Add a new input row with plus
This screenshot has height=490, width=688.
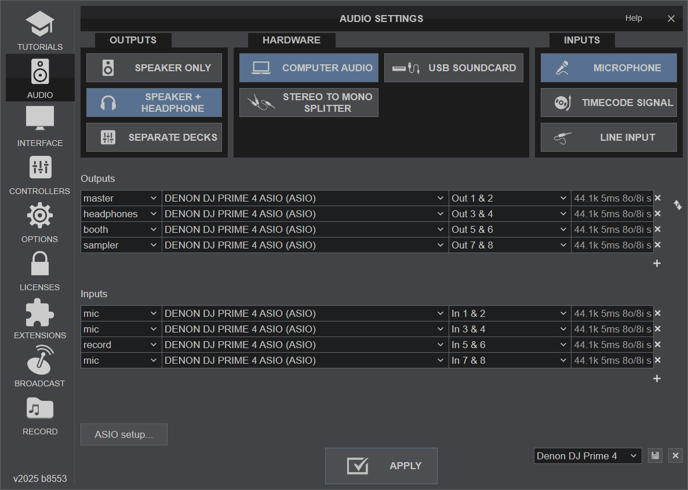(657, 379)
